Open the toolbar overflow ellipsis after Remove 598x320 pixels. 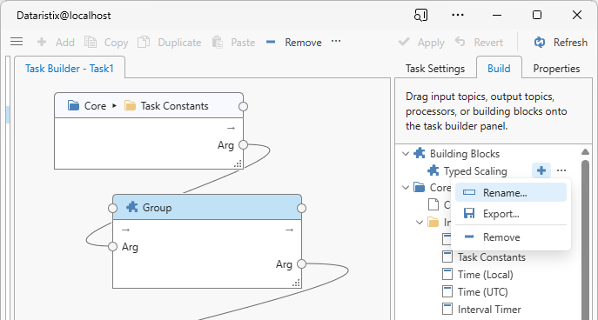coord(336,41)
